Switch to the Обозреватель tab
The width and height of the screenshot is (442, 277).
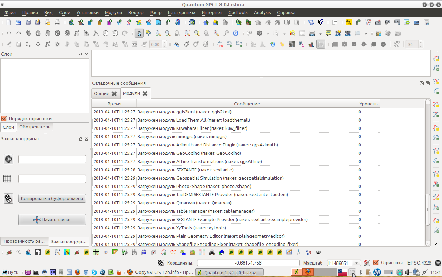35,127
